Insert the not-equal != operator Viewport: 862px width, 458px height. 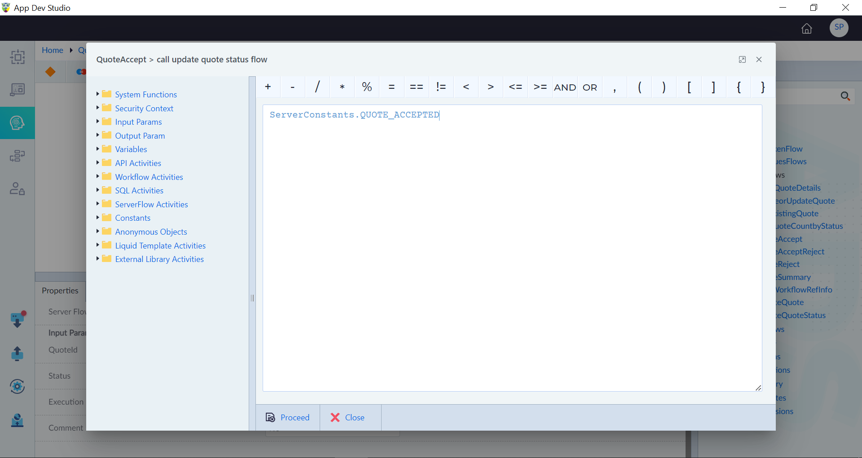[441, 87]
